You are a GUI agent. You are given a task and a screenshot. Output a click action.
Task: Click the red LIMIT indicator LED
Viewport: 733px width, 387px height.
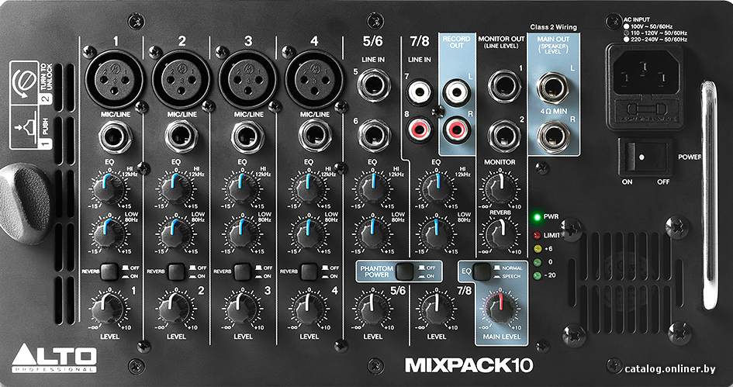(537, 235)
